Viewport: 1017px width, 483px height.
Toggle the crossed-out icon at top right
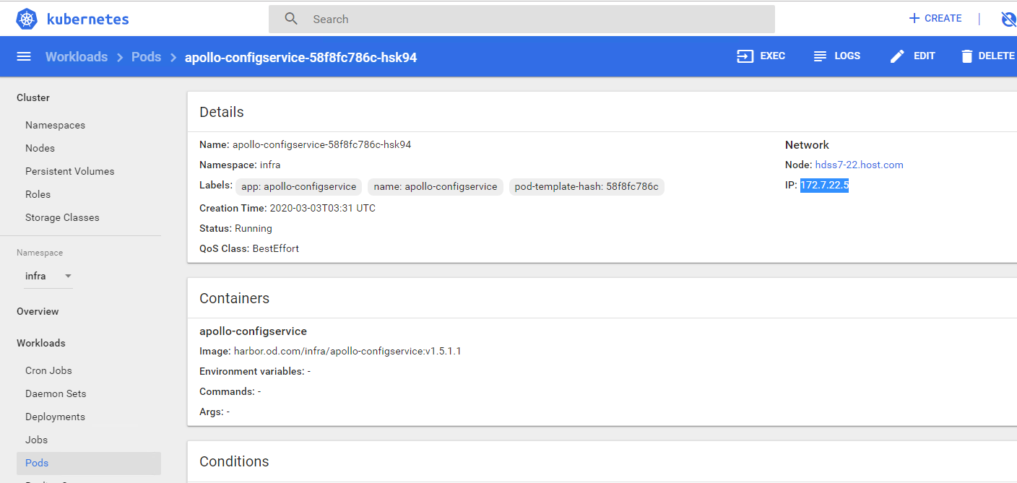coord(1008,19)
